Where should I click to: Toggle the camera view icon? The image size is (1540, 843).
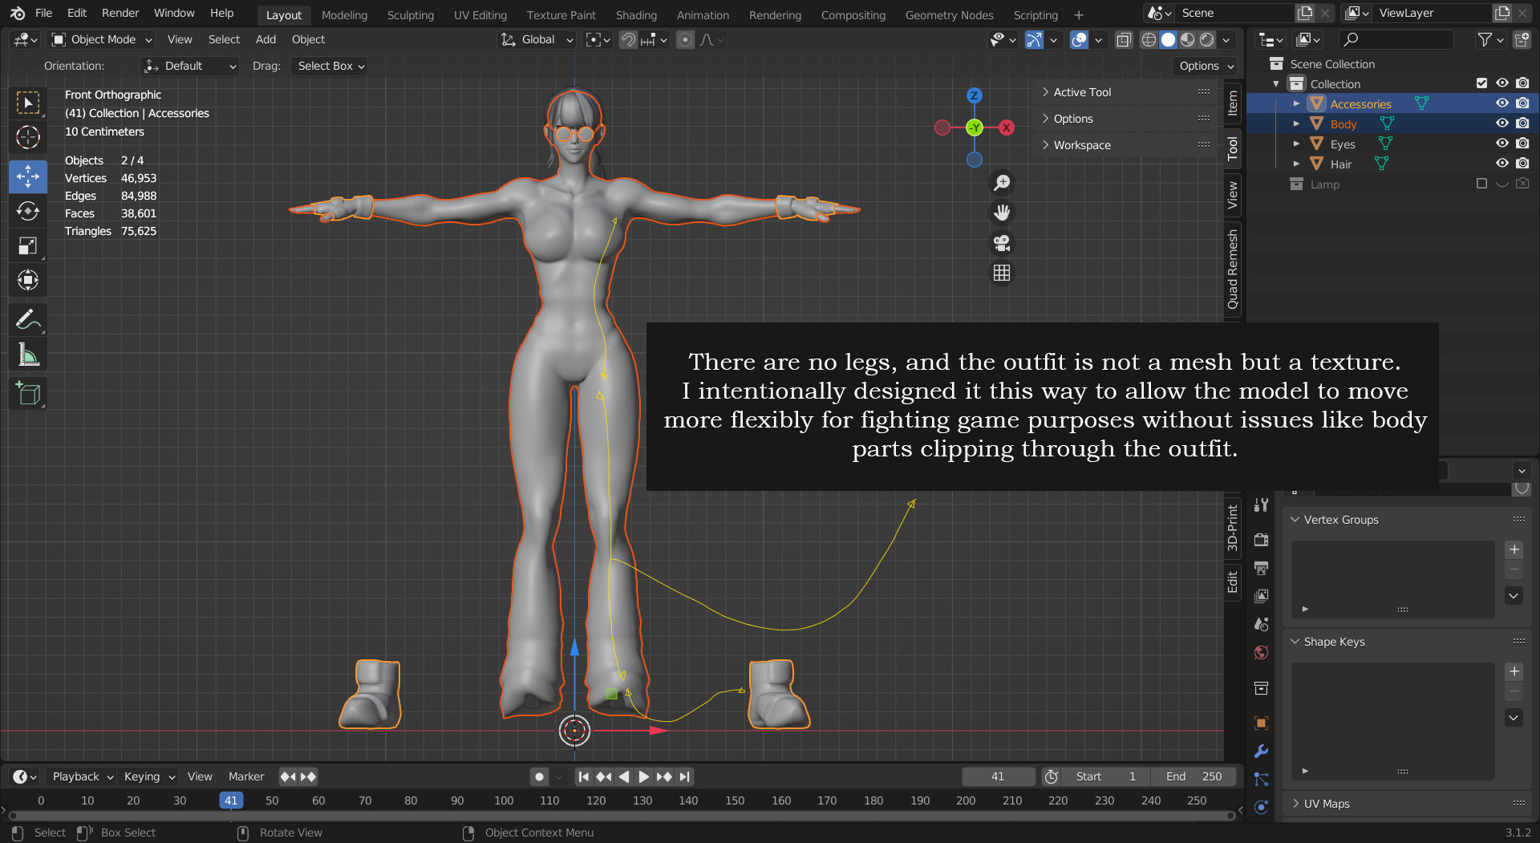pyautogui.click(x=1002, y=243)
